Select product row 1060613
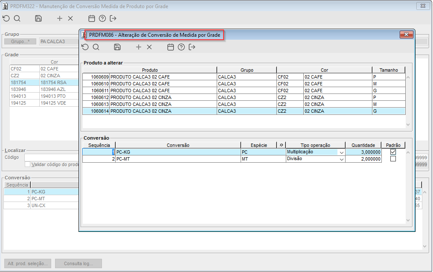Image resolution: width=433 pixels, height=272 pixels. [x=244, y=104]
